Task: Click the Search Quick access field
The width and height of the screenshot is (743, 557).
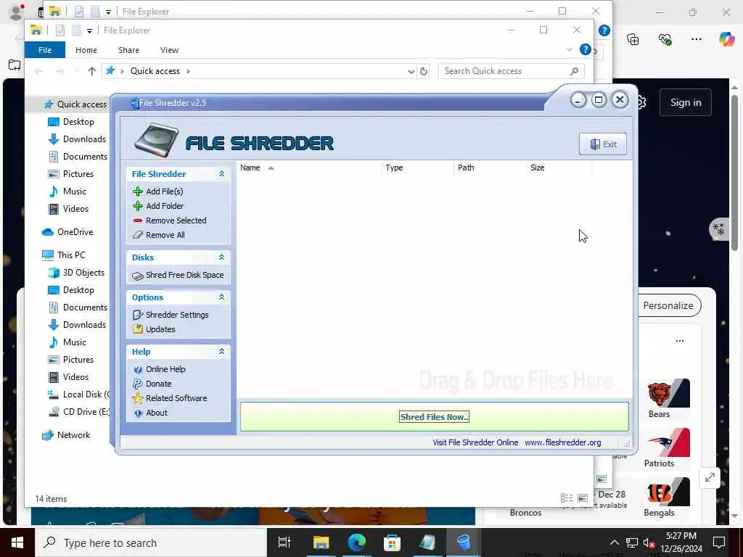Action: (x=511, y=71)
